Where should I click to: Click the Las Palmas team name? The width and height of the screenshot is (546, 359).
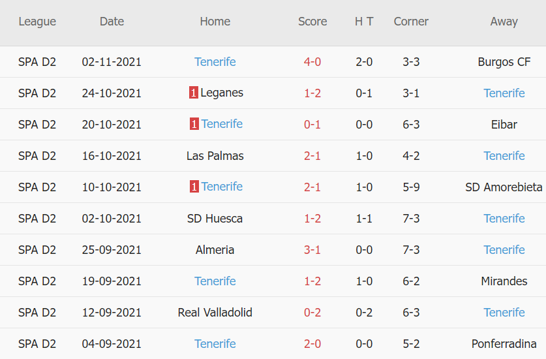tap(215, 156)
